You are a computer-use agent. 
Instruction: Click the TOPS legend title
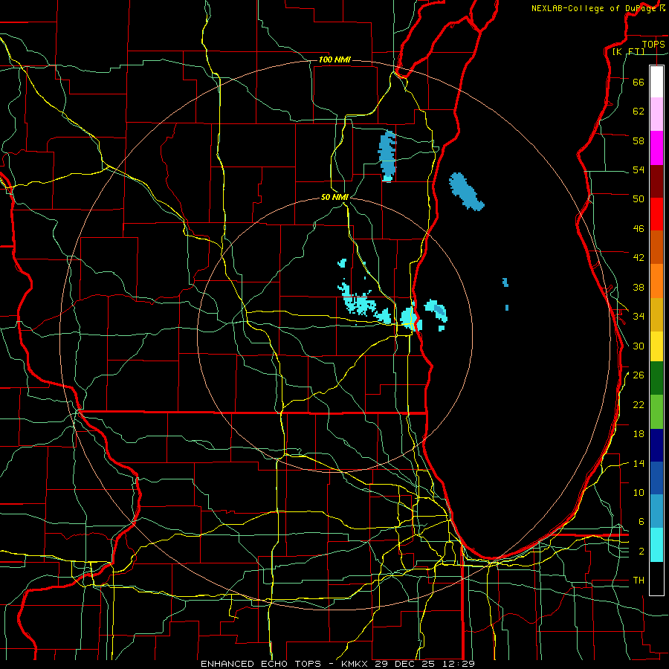653,44
